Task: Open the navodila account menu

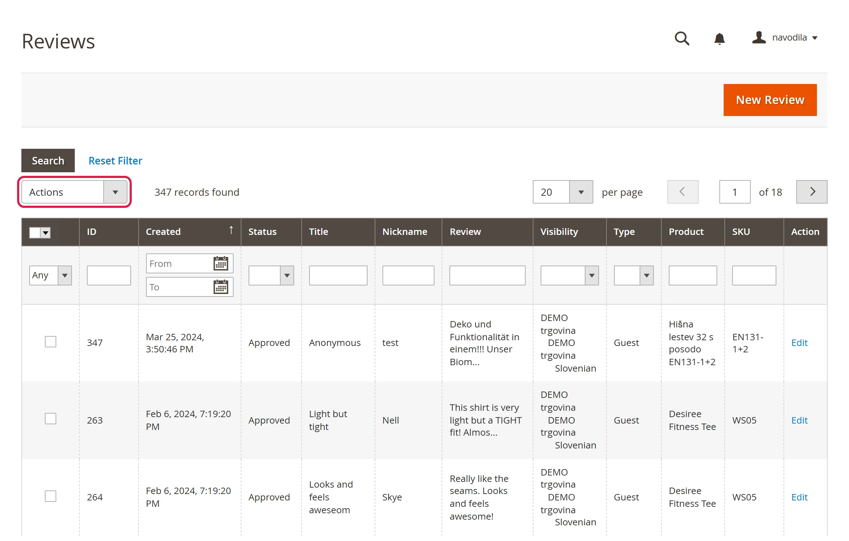Action: (x=795, y=38)
